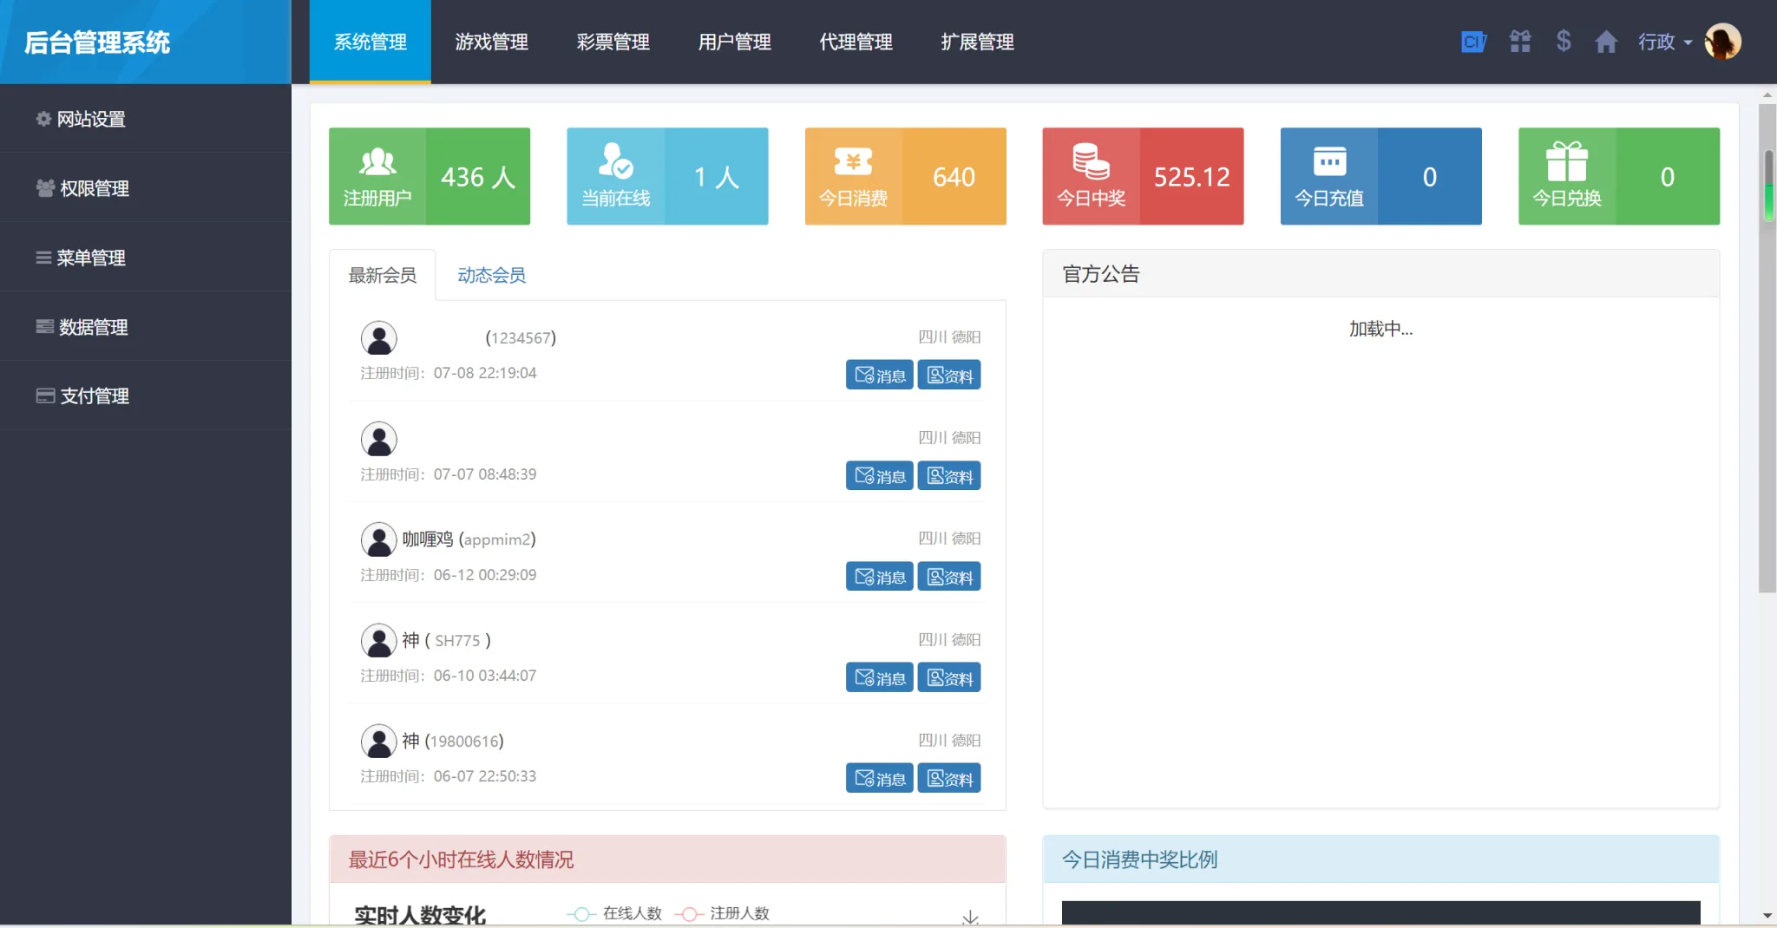Open the 行政 user role dropdown
Image resolution: width=1777 pixels, height=928 pixels.
coord(1663,41)
